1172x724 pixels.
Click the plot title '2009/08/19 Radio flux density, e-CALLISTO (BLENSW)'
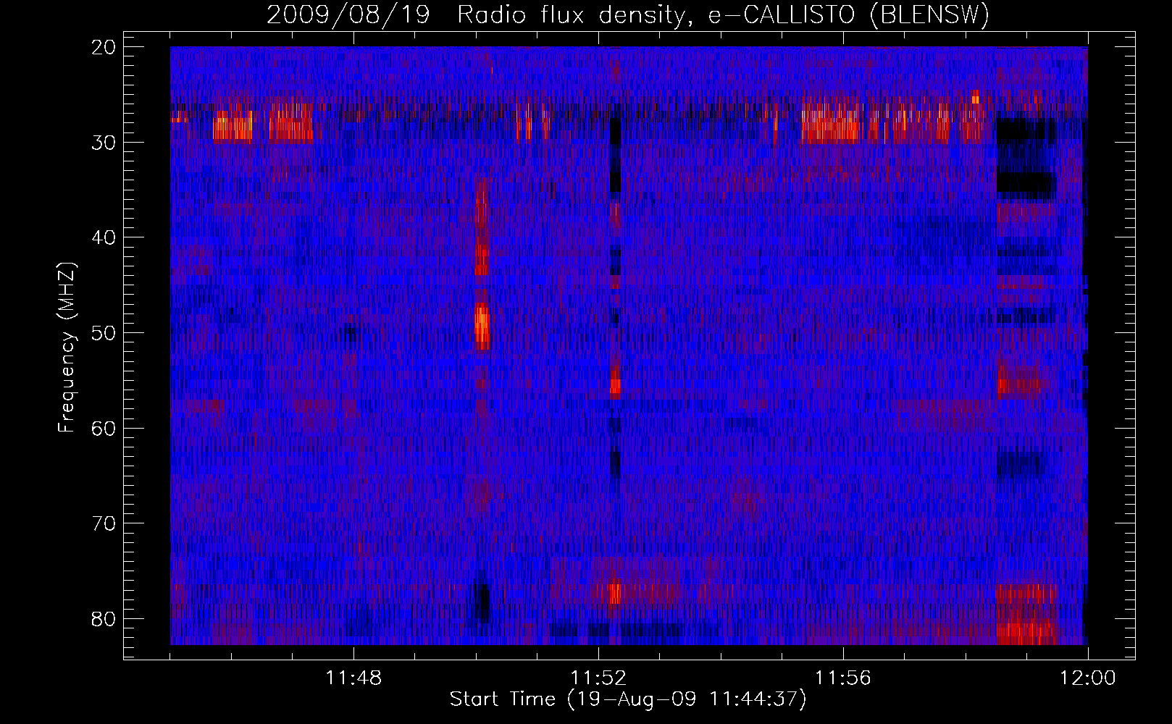(628, 14)
